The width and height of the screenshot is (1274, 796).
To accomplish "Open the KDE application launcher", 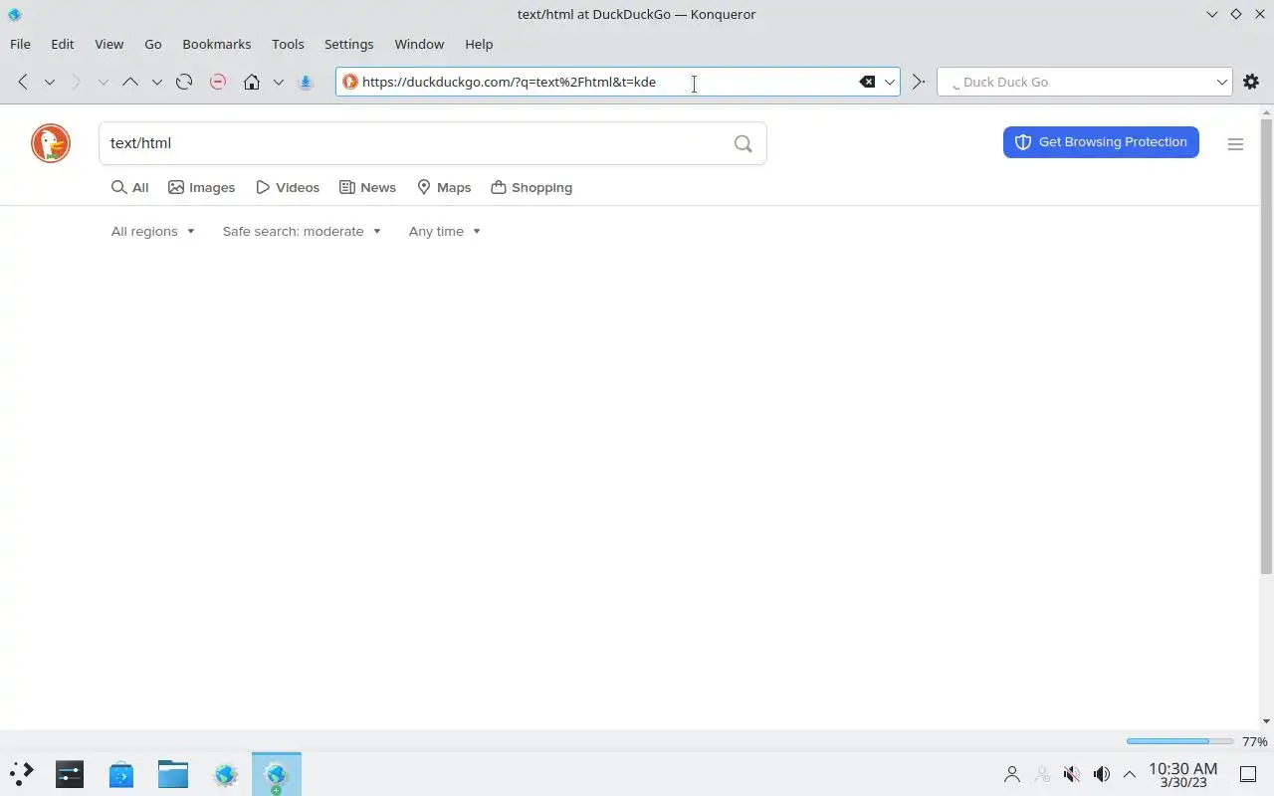I will coord(21,774).
